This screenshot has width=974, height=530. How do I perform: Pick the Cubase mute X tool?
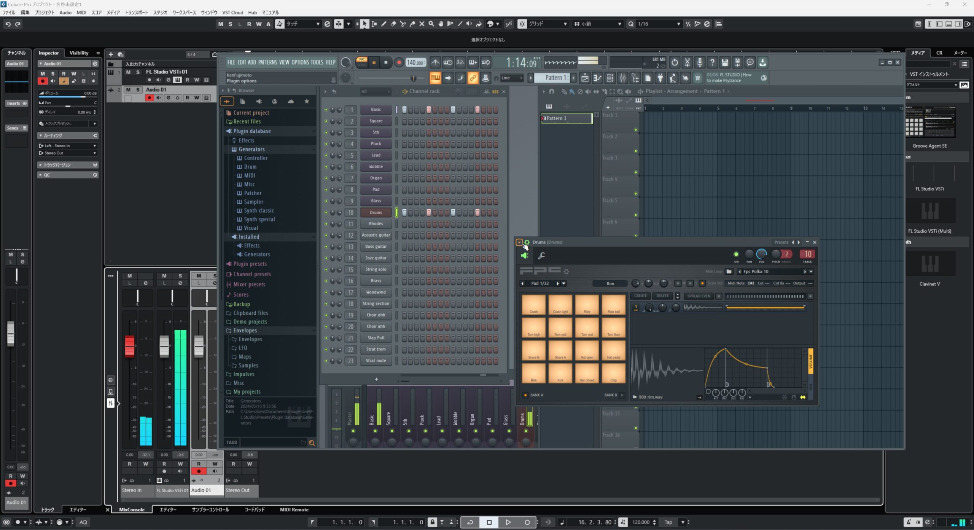click(422, 24)
